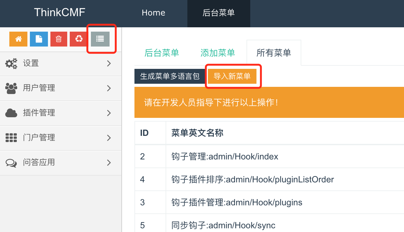Click the blue document shortcut icon

click(x=39, y=39)
